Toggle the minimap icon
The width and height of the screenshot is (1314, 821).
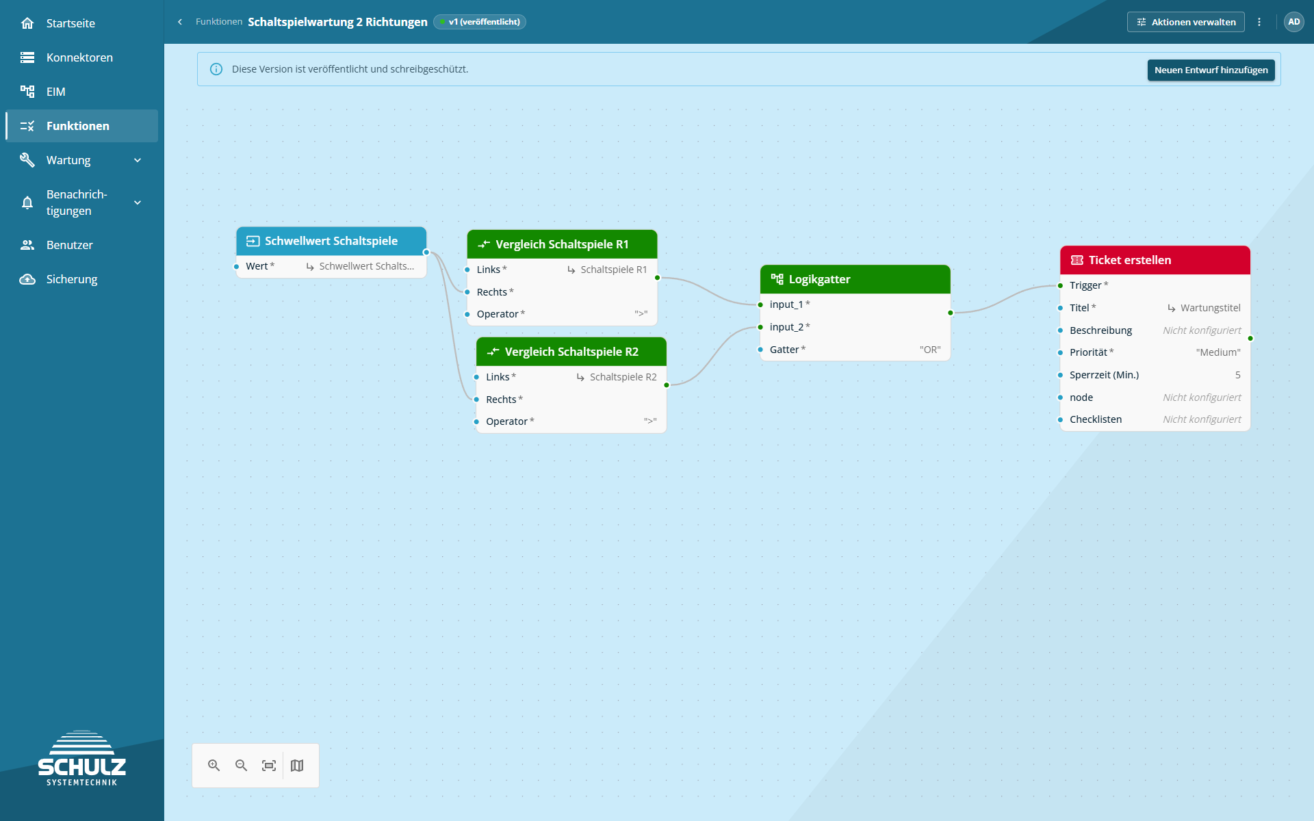click(x=297, y=766)
